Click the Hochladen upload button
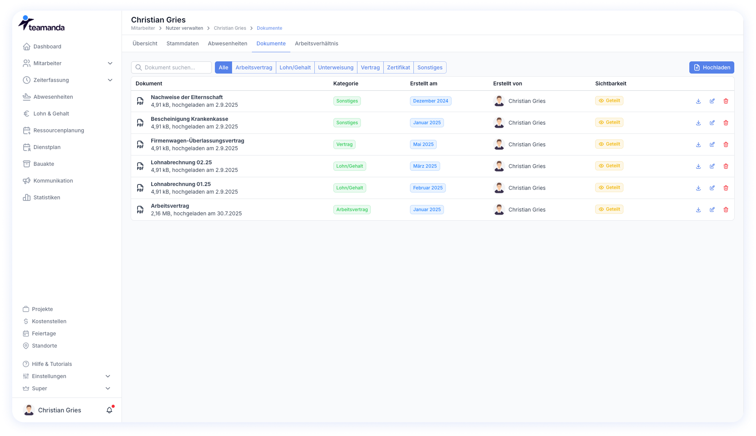This screenshot has height=436, width=756. [x=711, y=67]
